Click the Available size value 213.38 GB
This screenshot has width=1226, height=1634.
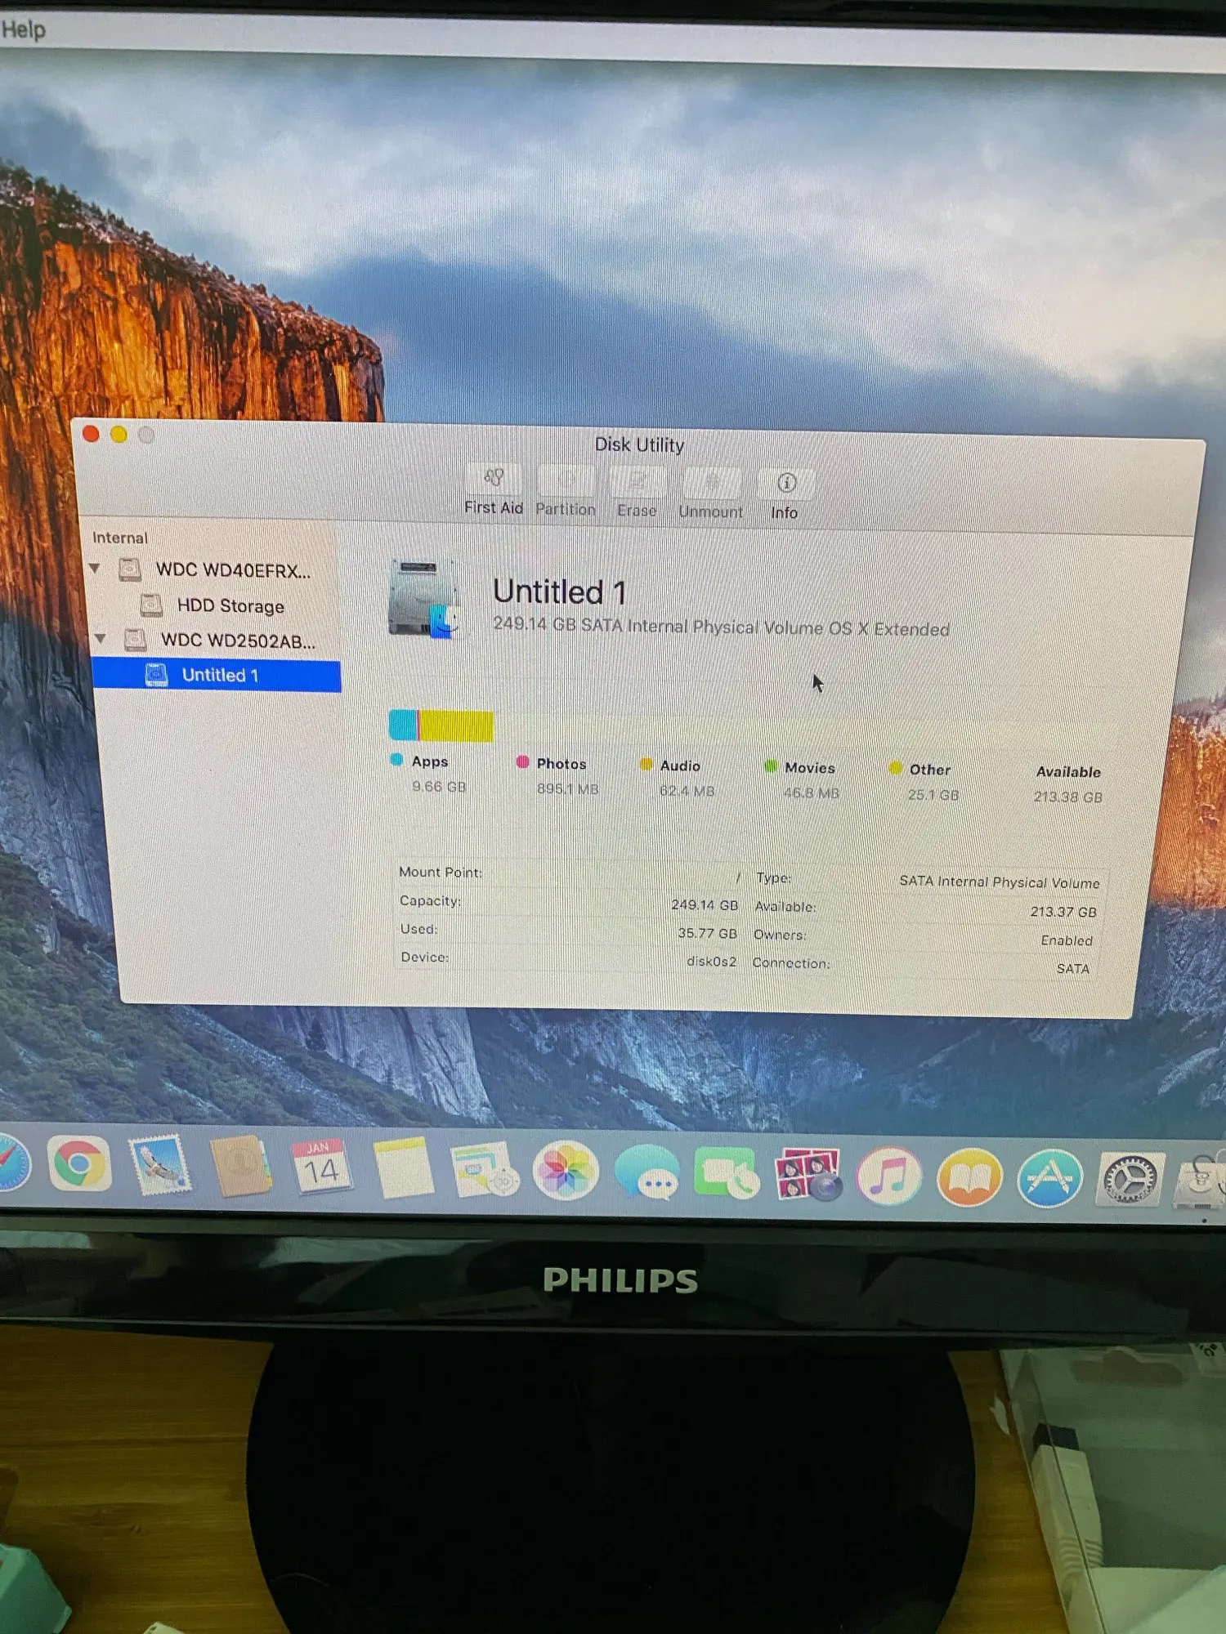coord(1067,797)
